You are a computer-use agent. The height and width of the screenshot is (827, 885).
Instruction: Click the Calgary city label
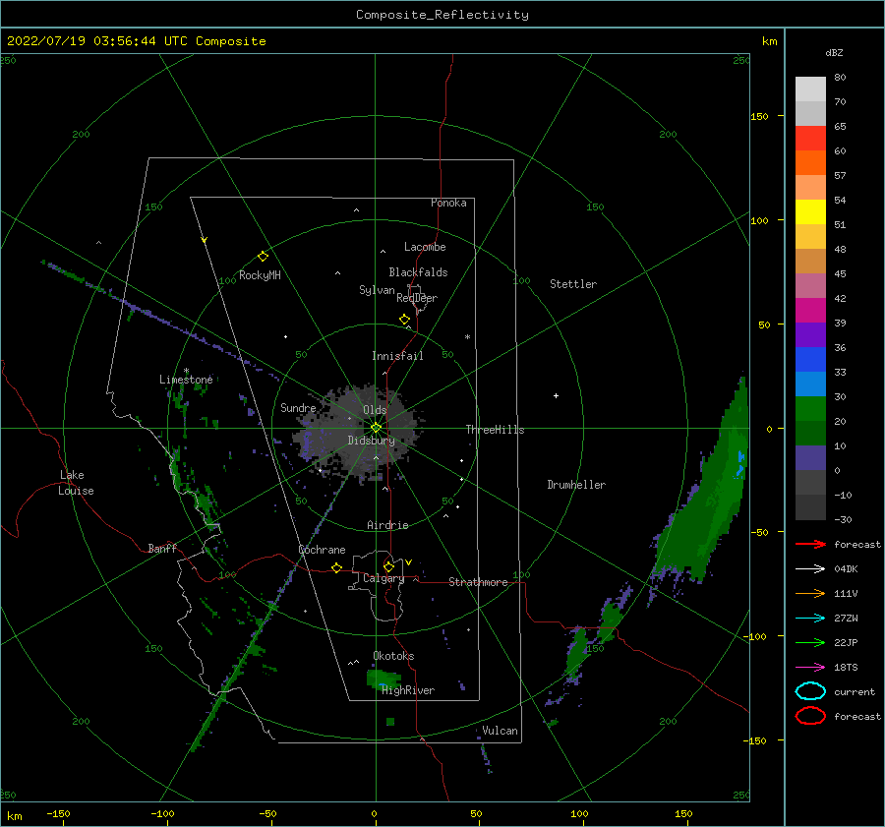pyautogui.click(x=383, y=578)
